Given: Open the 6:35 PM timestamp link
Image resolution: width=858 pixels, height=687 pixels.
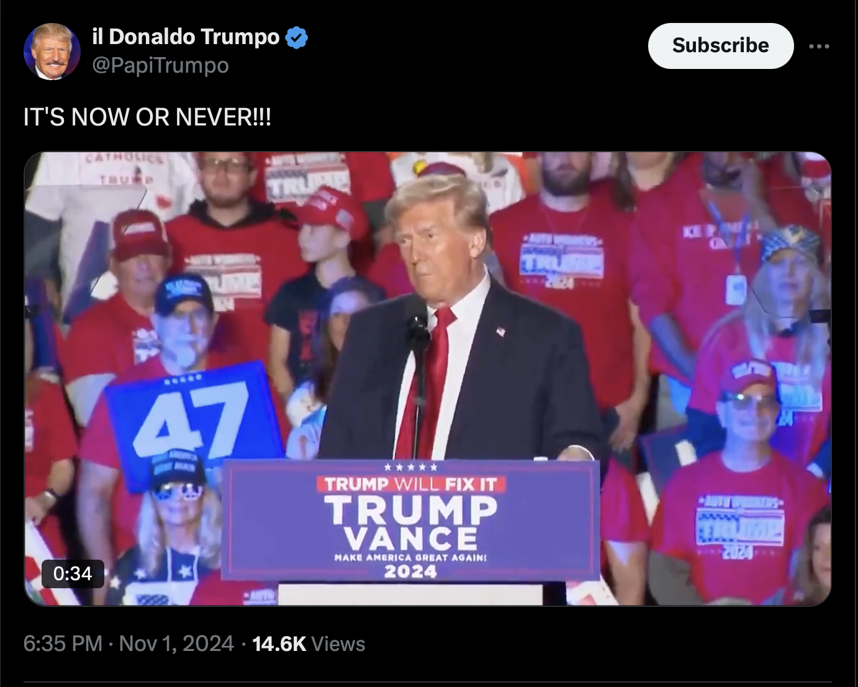Looking at the screenshot, I should click(x=63, y=644).
